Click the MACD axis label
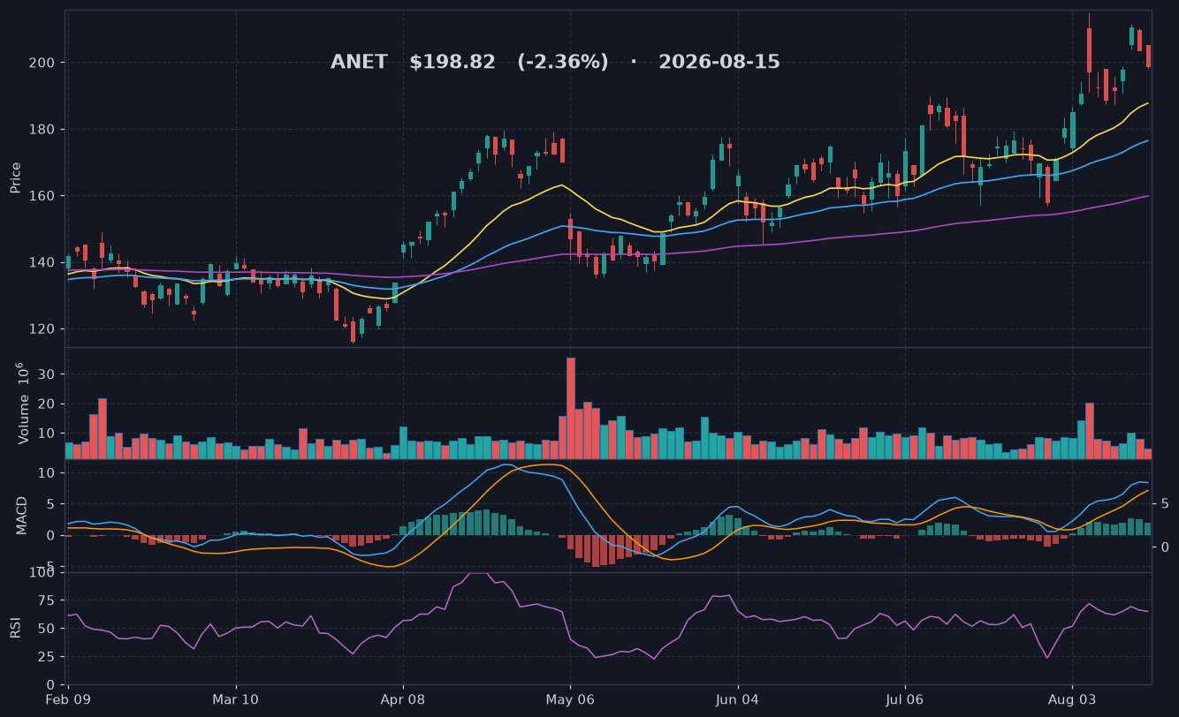Screen dimensions: 1179x717 tap(21, 515)
